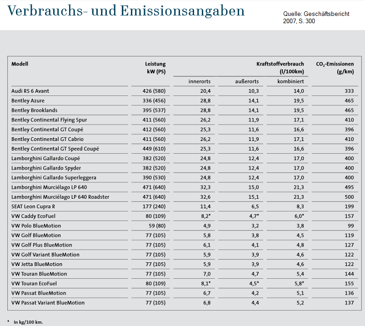Click 'Bentley Continental GT Coupé' model name
The height and width of the screenshot is (326, 365).
pos(47,130)
